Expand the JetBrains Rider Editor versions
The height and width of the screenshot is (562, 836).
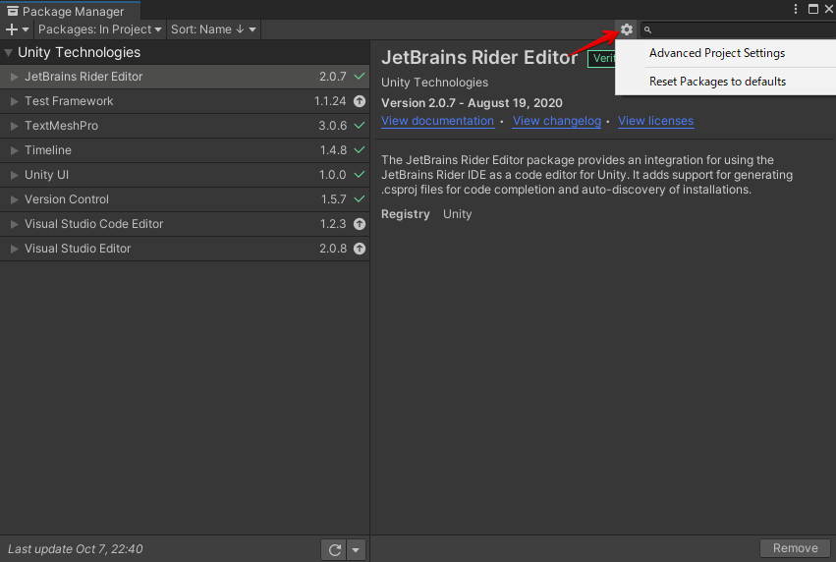(x=15, y=77)
